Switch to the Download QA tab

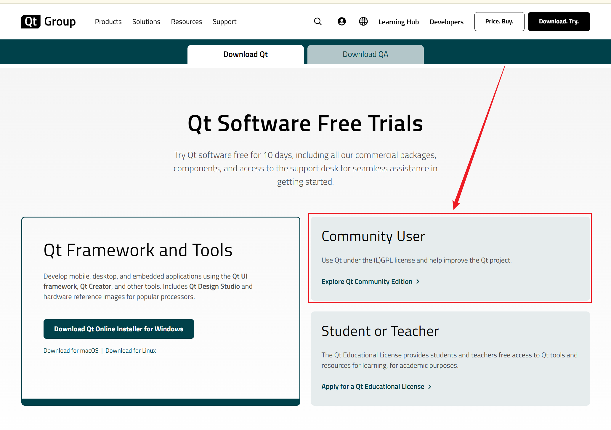(365, 55)
